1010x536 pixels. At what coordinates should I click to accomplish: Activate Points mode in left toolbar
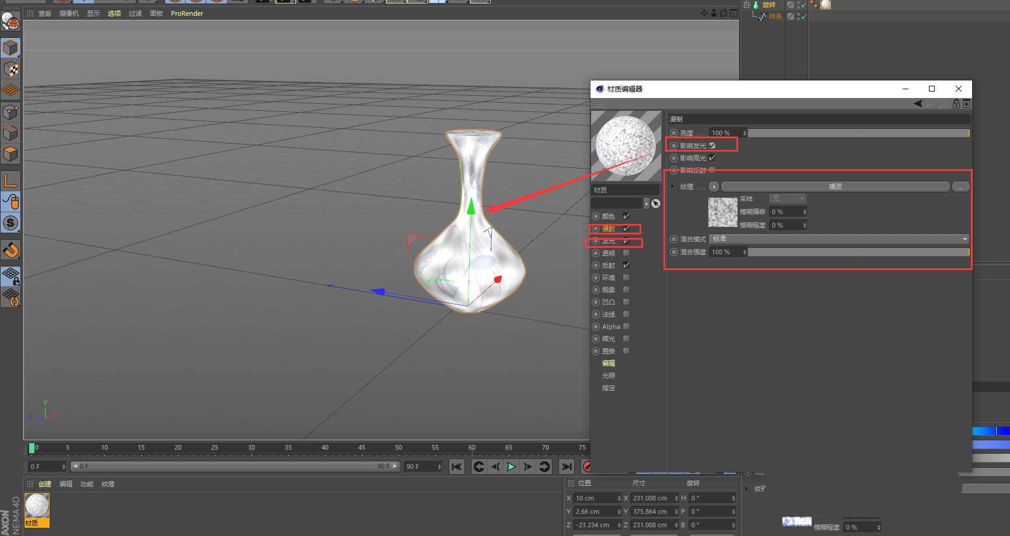[11, 112]
